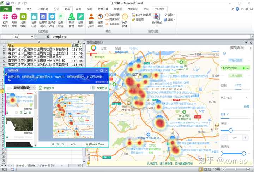Click the rotate-back icon in snapshot window
254x172 pixels.
62,144
